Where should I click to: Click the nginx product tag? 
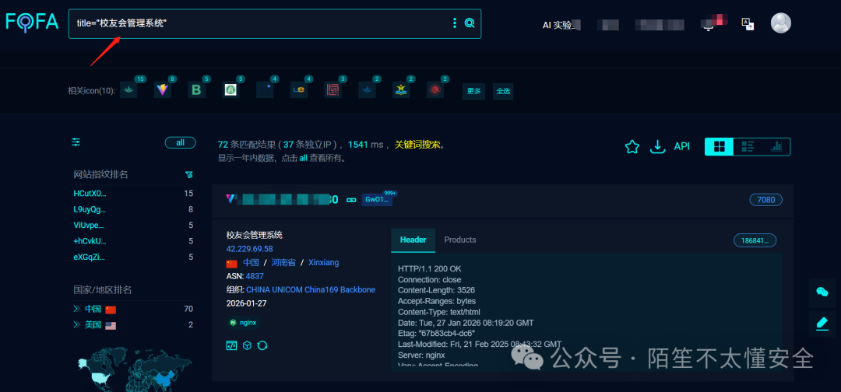coord(243,323)
